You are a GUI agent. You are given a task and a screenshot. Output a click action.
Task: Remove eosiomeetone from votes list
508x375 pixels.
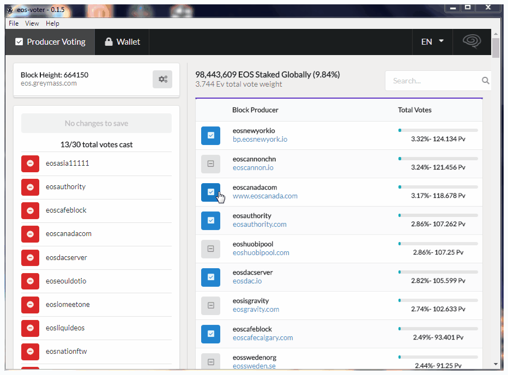click(30, 305)
